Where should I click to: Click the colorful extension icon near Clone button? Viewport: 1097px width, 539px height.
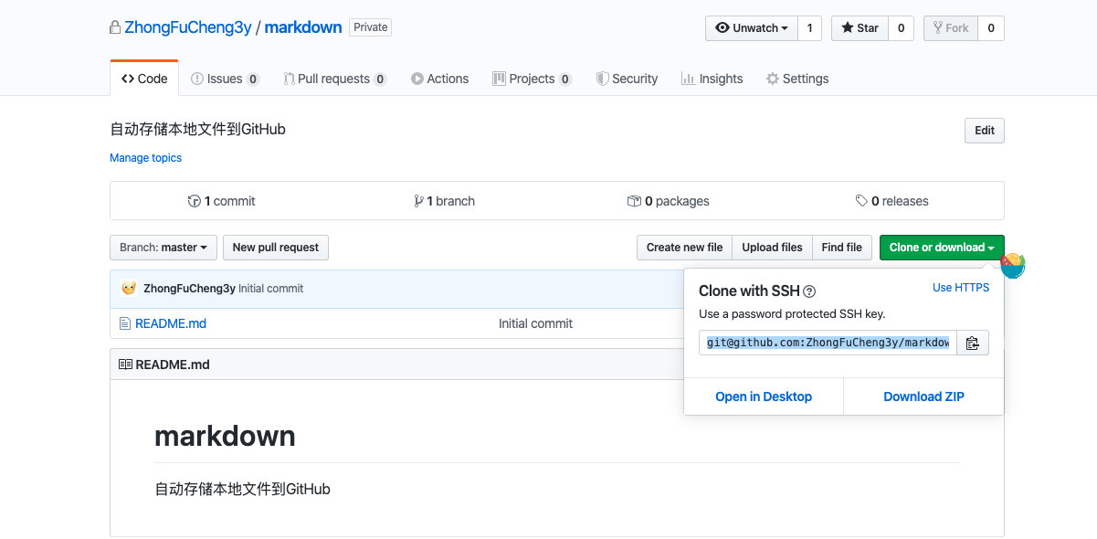(1012, 266)
